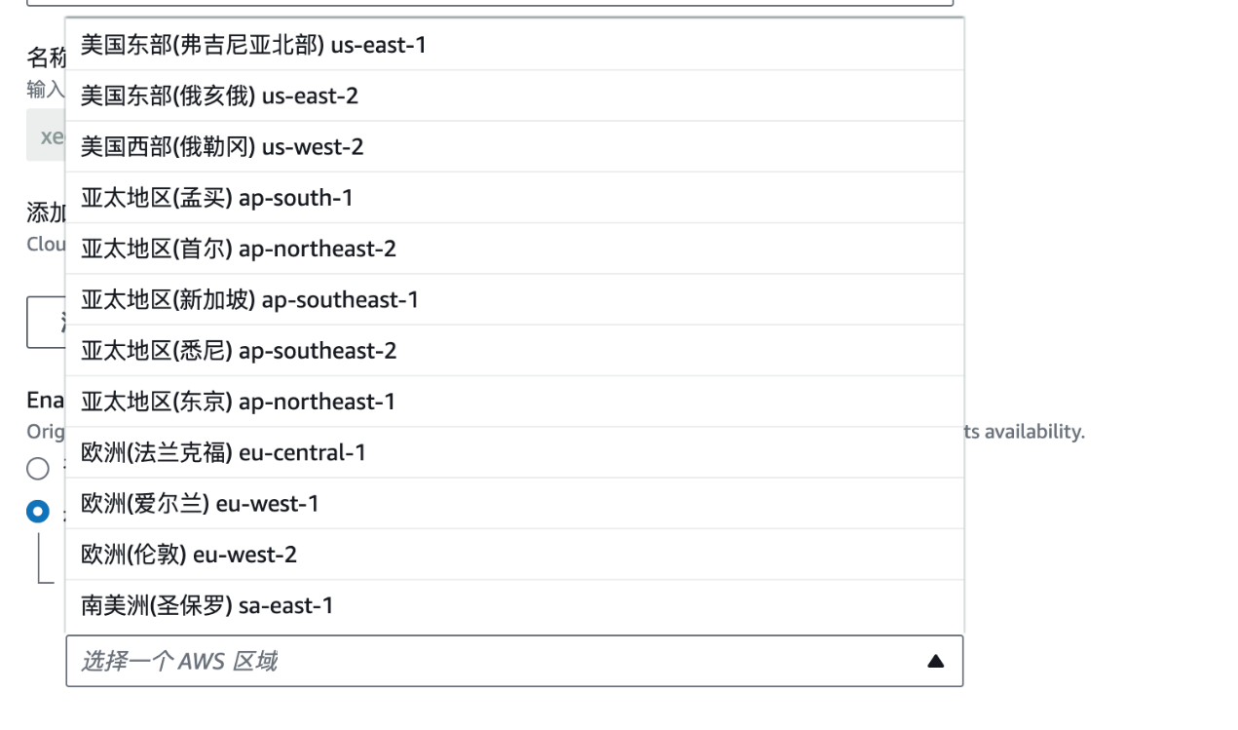
Task: Select 亚太地区(悉尼) ap-southeast-2 region
Action: pos(514,351)
